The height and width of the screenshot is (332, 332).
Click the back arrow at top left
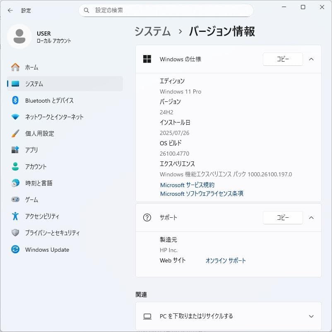10,10
